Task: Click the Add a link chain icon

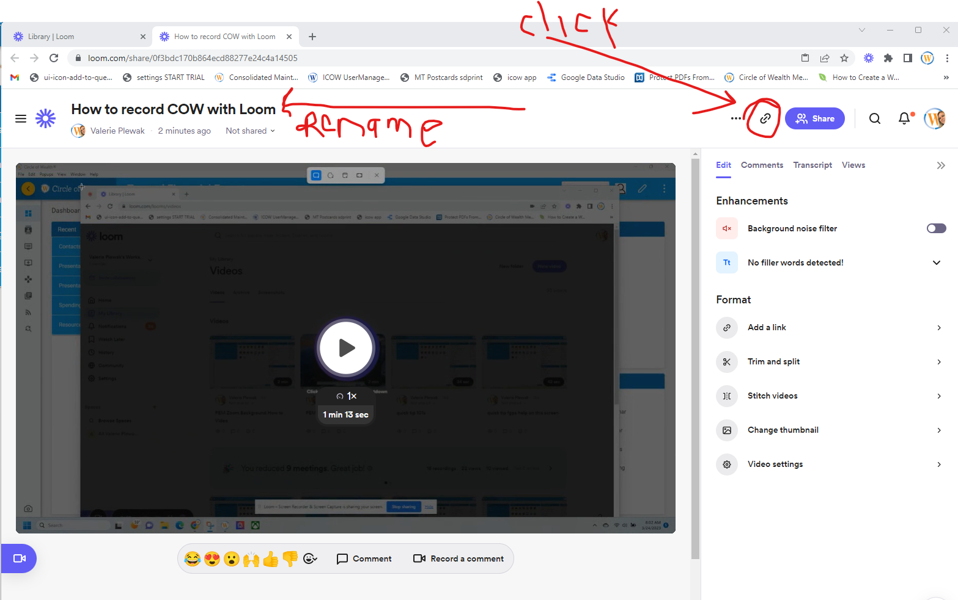Action: coord(727,328)
